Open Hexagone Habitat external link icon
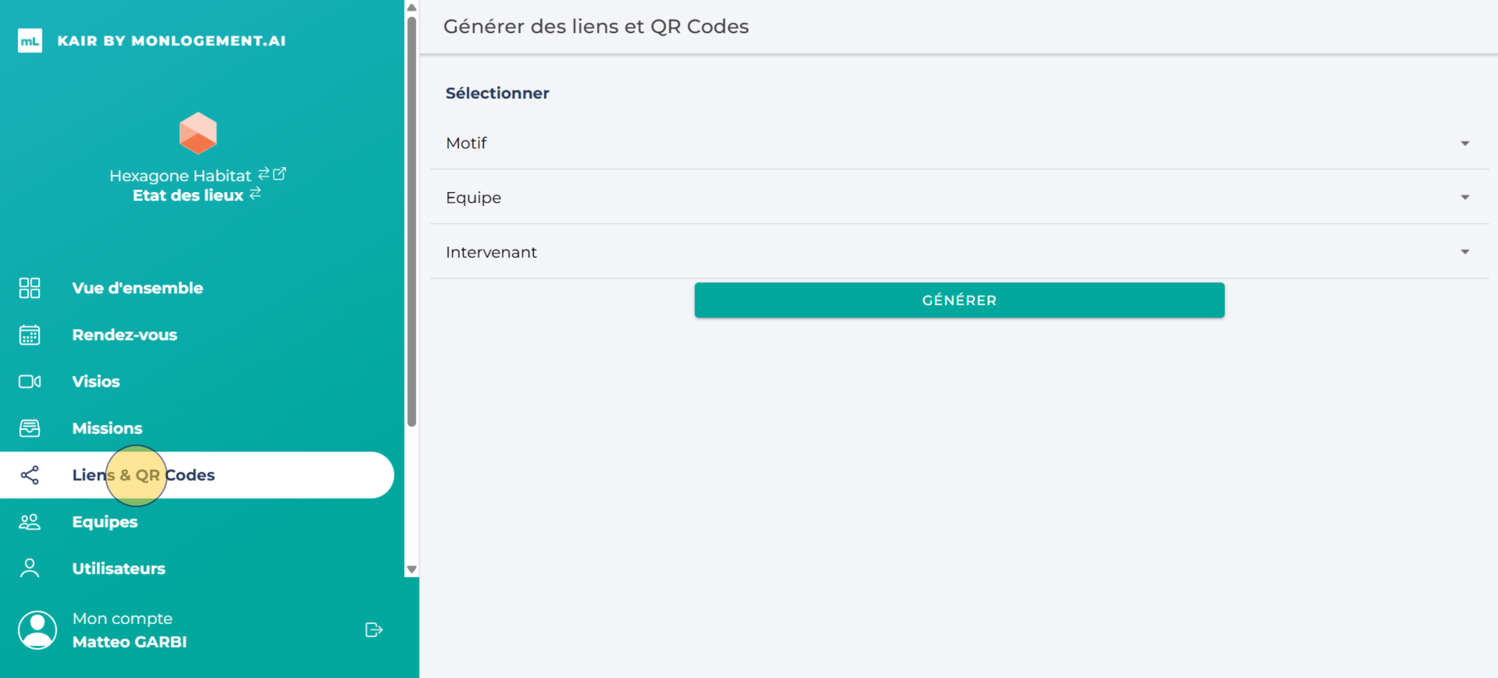 280,174
